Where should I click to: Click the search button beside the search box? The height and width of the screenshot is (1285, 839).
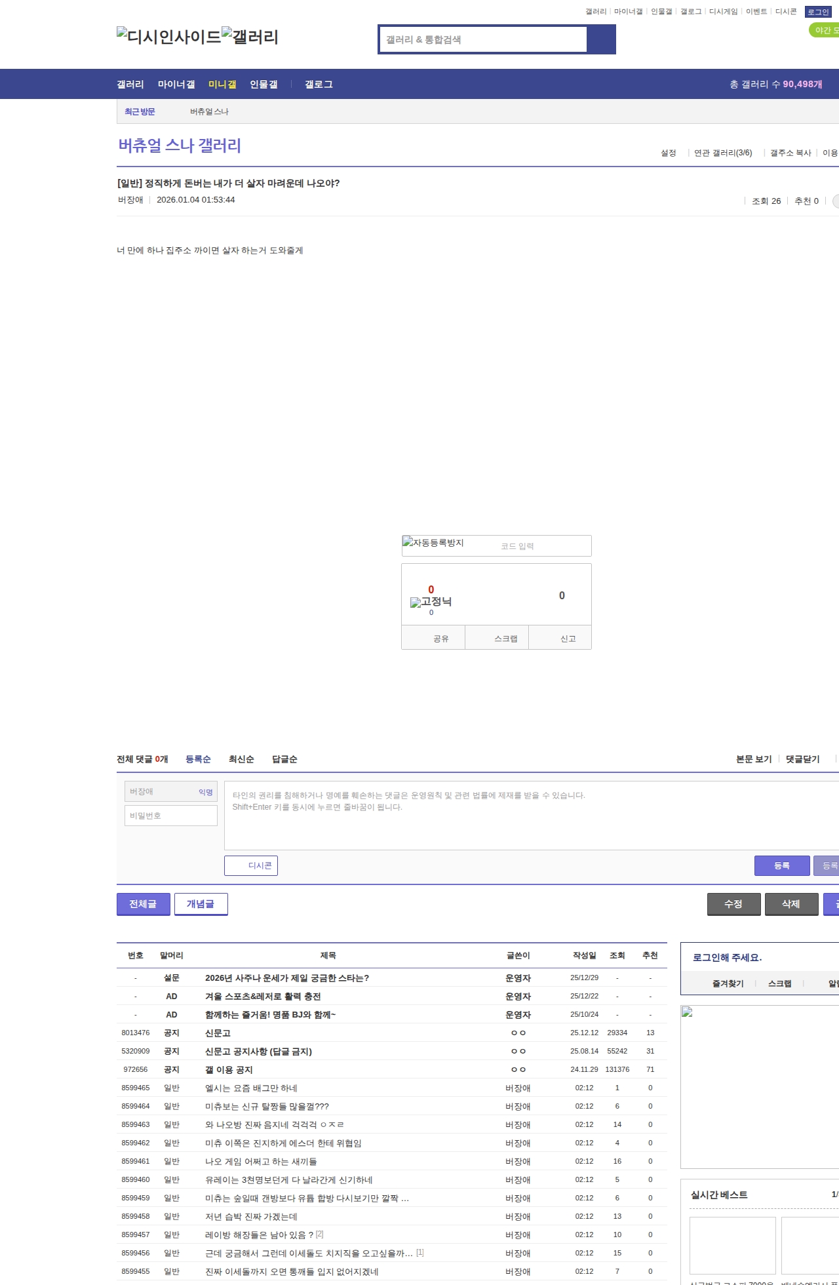pos(601,39)
